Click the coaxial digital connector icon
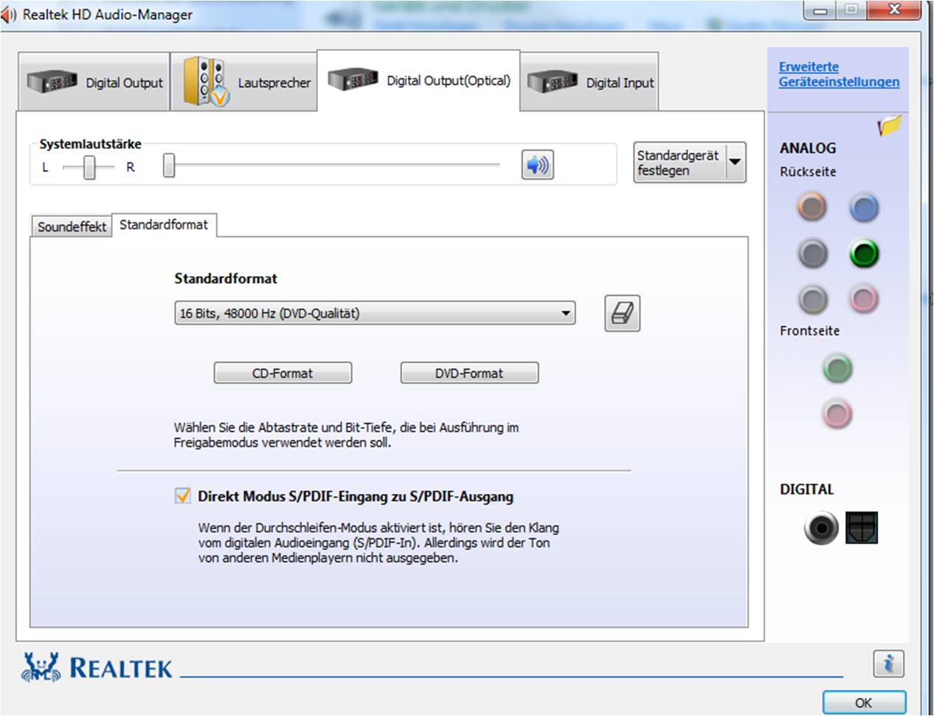The width and height of the screenshot is (934, 716). [x=820, y=528]
